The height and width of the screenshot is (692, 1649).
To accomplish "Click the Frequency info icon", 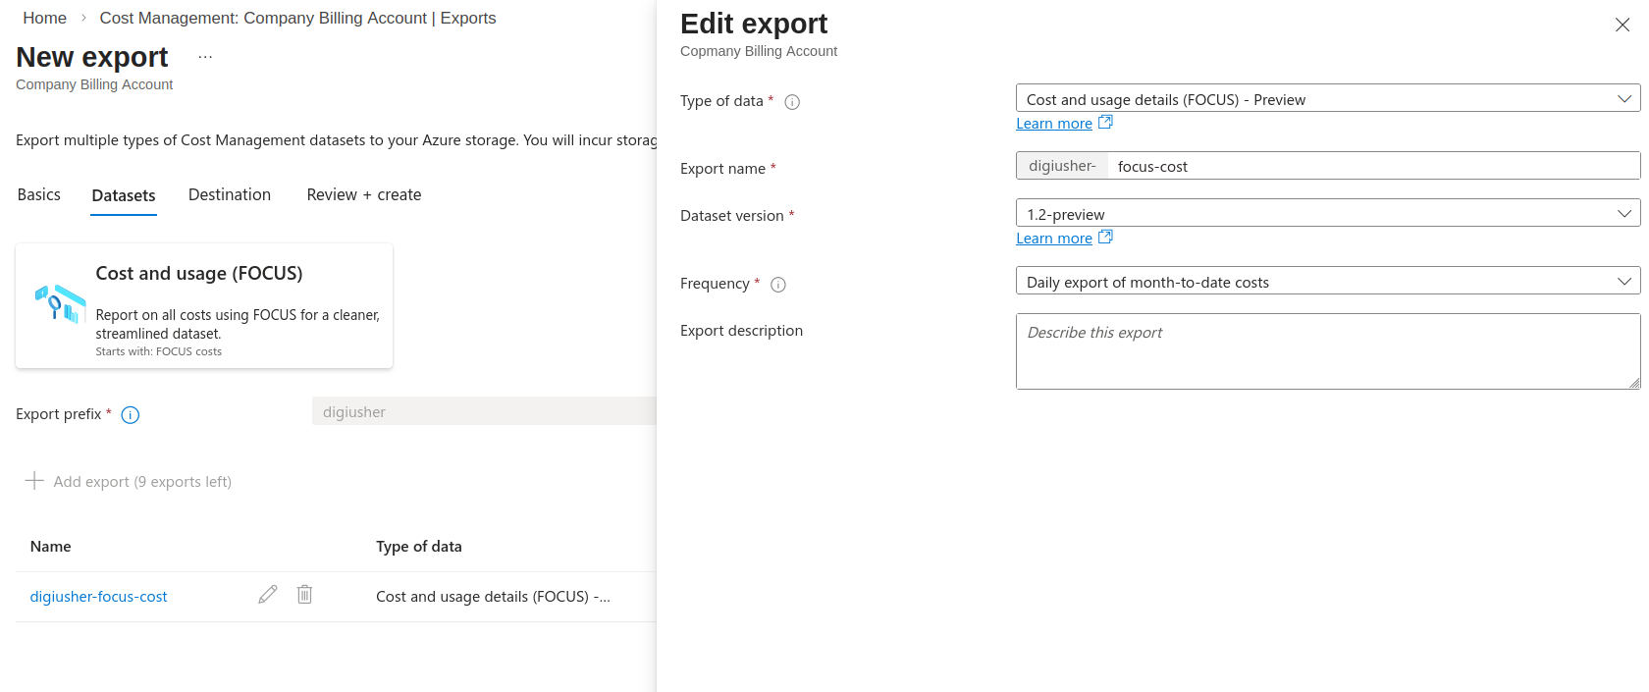I will 778,285.
